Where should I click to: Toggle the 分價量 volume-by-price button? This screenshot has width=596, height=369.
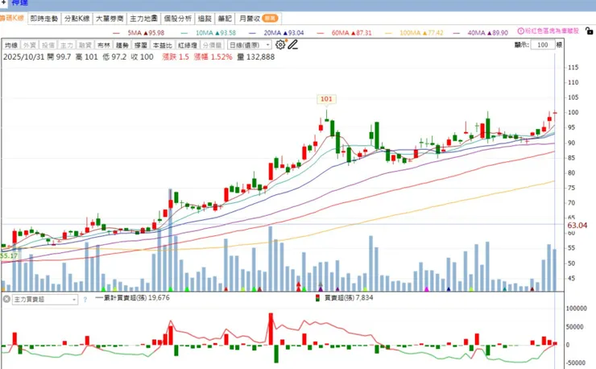pyautogui.click(x=212, y=45)
